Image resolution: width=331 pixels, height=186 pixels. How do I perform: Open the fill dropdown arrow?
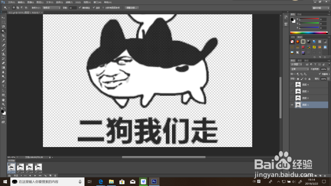328,79
